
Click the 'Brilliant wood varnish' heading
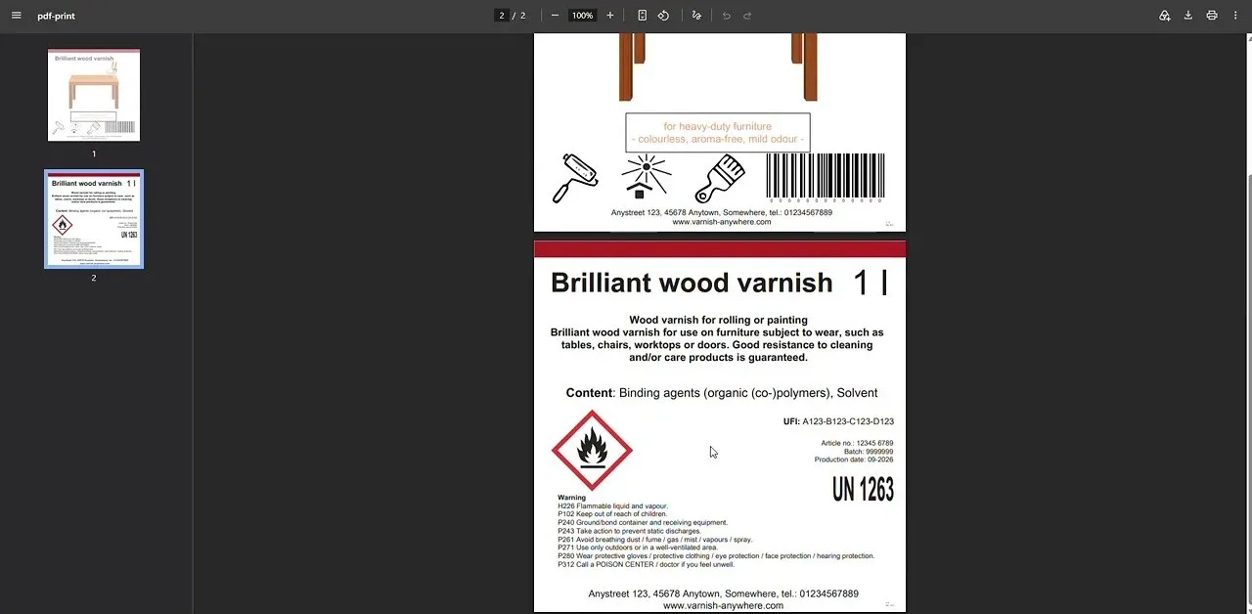(692, 283)
